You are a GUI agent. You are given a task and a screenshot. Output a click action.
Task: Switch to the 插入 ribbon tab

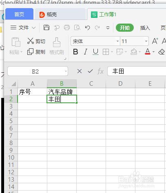click(x=145, y=28)
